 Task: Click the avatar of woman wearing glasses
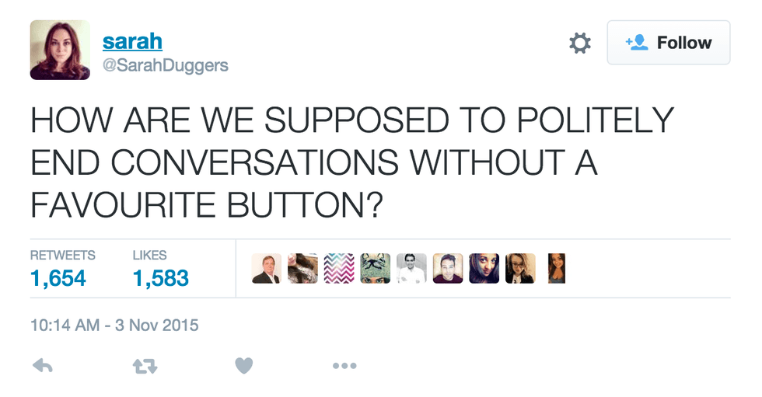point(520,269)
